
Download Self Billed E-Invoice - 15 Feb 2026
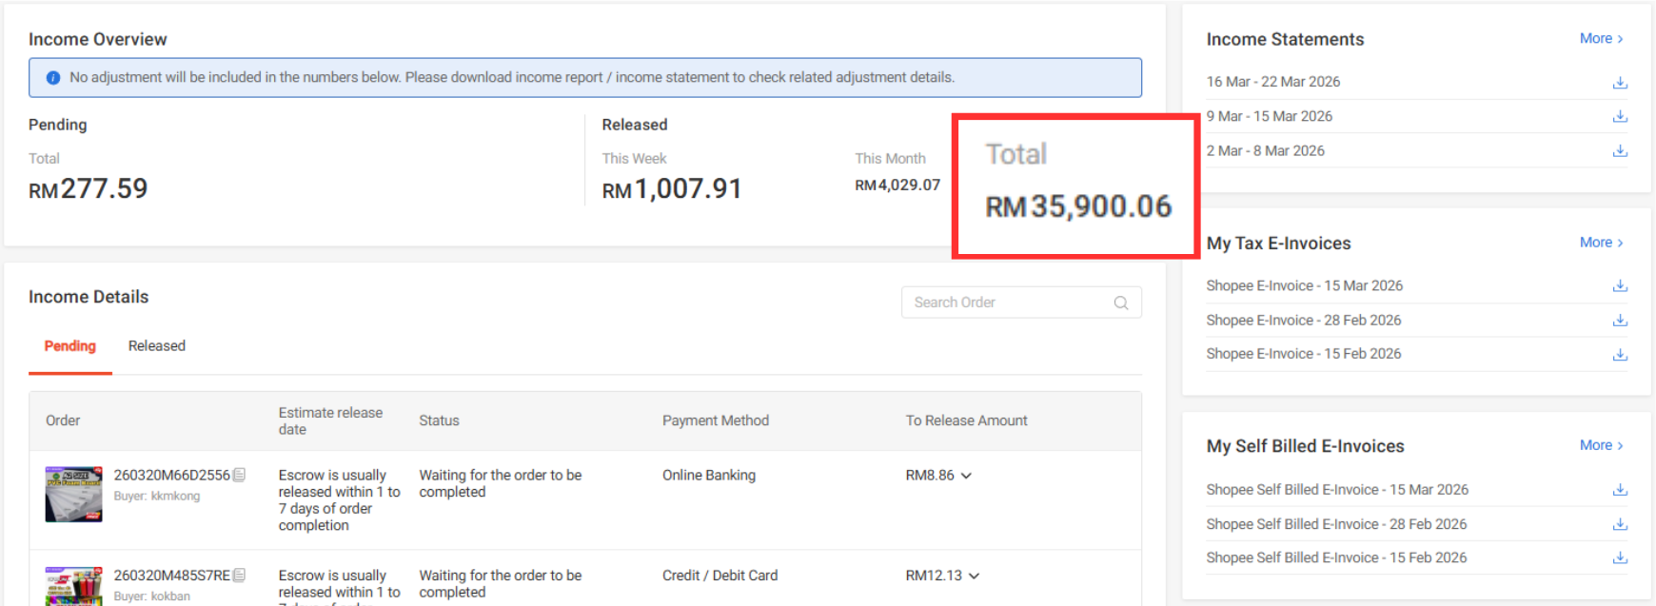[1620, 558]
